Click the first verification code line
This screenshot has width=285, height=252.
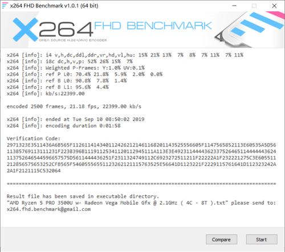pos(141,145)
